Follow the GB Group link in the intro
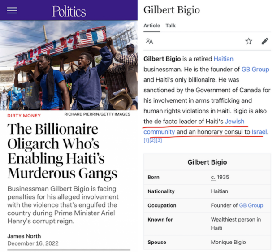The height and width of the screenshot is (252, 277). click(x=255, y=69)
